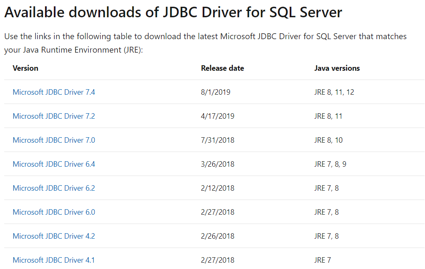The image size is (425, 269).
Task: Open the Microsoft JDBC Driver 7.0 link
Action: tap(54, 140)
